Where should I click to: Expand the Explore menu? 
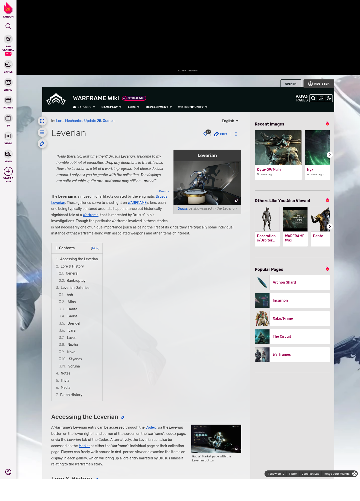click(84, 107)
